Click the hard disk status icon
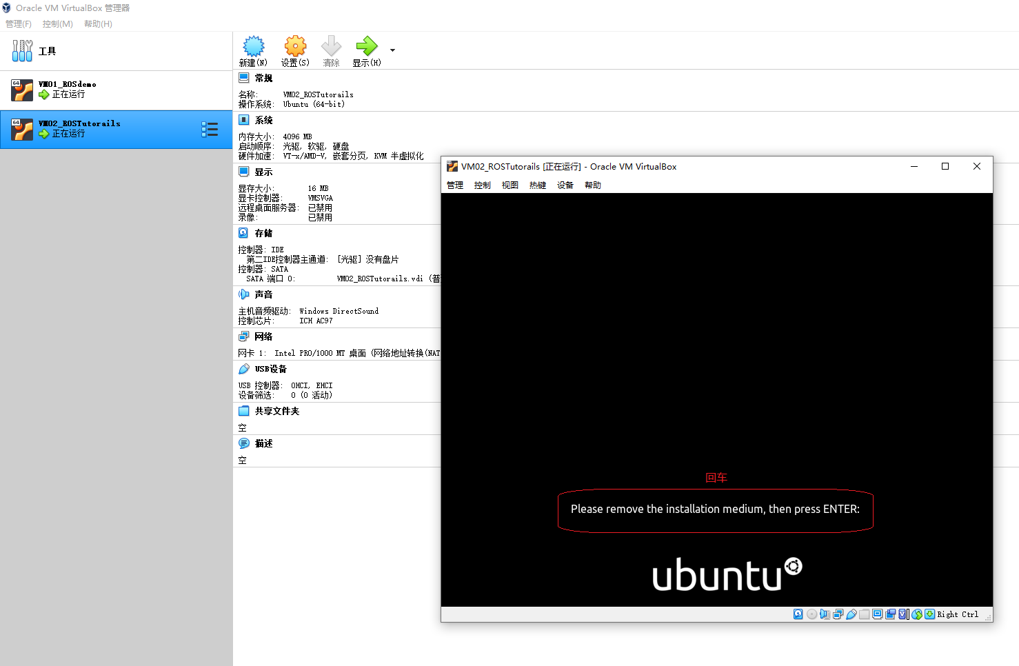Viewport: 1019px width, 666px height. click(x=798, y=614)
